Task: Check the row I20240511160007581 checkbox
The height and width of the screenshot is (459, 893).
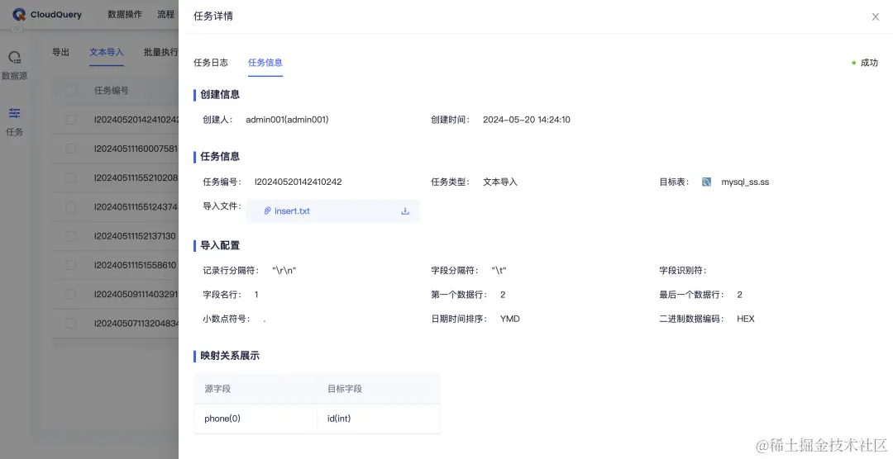Action: pos(70,149)
